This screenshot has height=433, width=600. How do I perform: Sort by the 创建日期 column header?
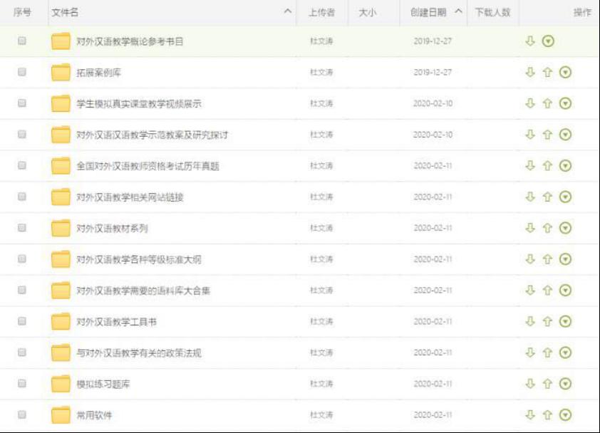click(428, 13)
